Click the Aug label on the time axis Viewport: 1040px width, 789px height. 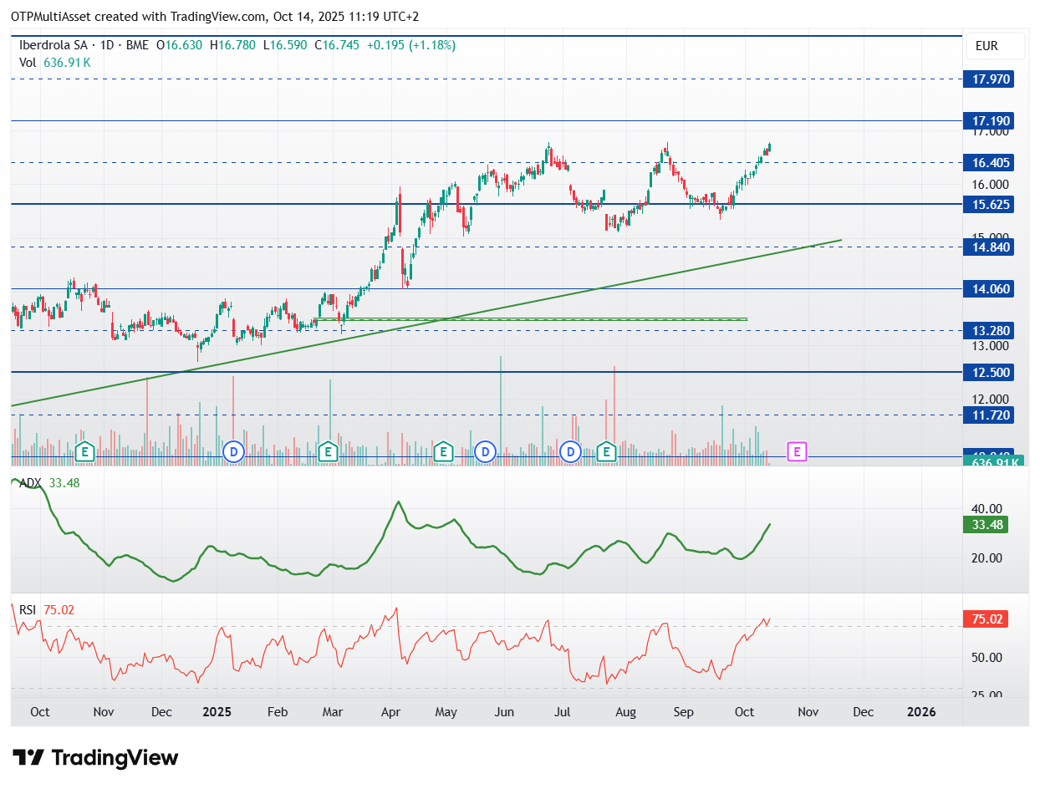[x=625, y=712]
